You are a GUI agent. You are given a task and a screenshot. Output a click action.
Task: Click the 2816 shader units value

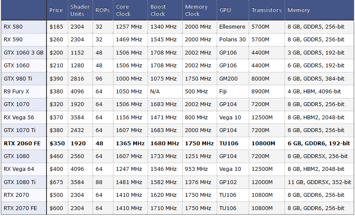[x=77, y=79]
